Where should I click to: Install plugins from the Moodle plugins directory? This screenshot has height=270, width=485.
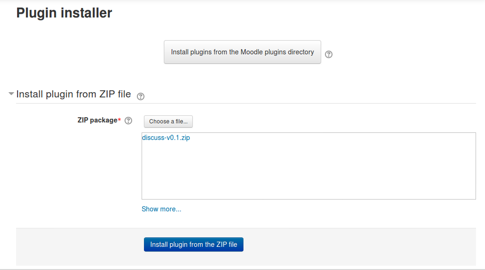click(x=242, y=52)
